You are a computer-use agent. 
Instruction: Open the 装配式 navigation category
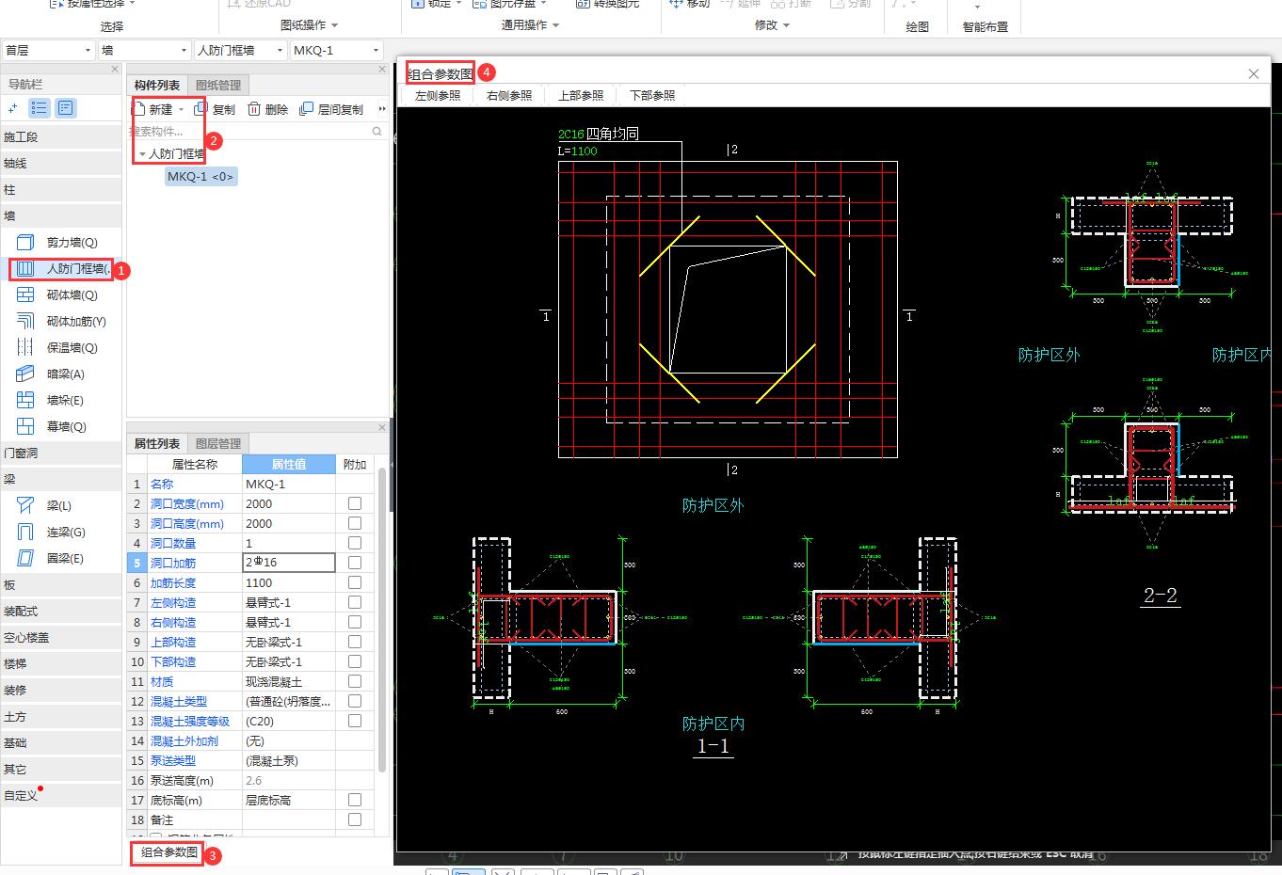point(61,612)
